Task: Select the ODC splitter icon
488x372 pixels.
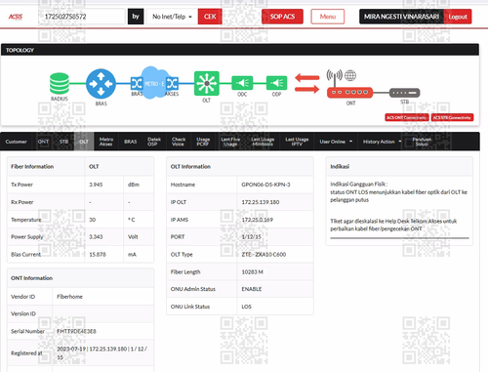Action: click(242, 83)
